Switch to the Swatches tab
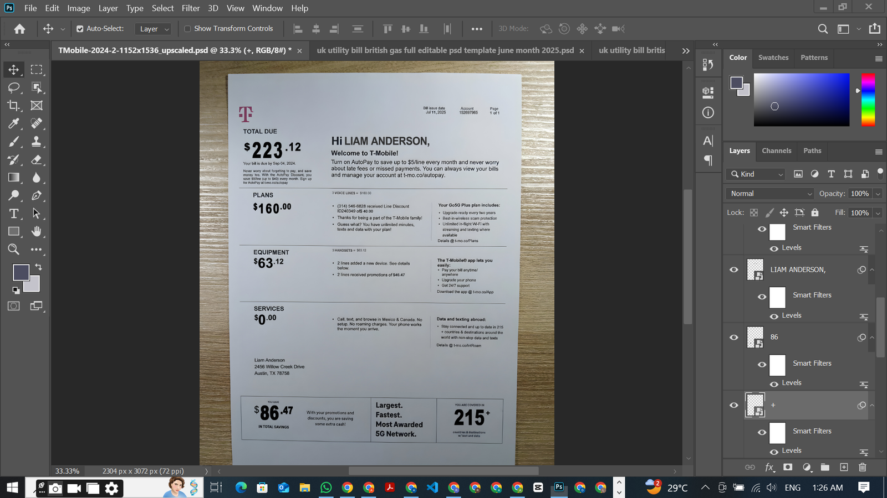This screenshot has width=887, height=498. pyautogui.click(x=773, y=58)
